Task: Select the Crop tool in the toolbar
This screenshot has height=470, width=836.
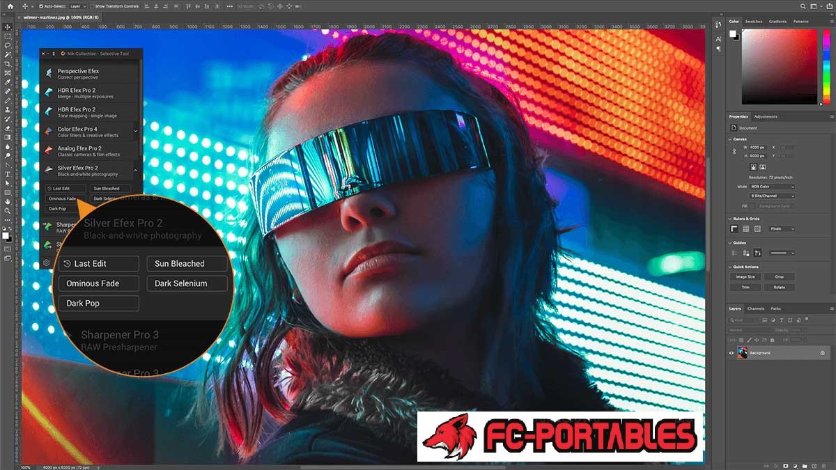Action: (8, 63)
